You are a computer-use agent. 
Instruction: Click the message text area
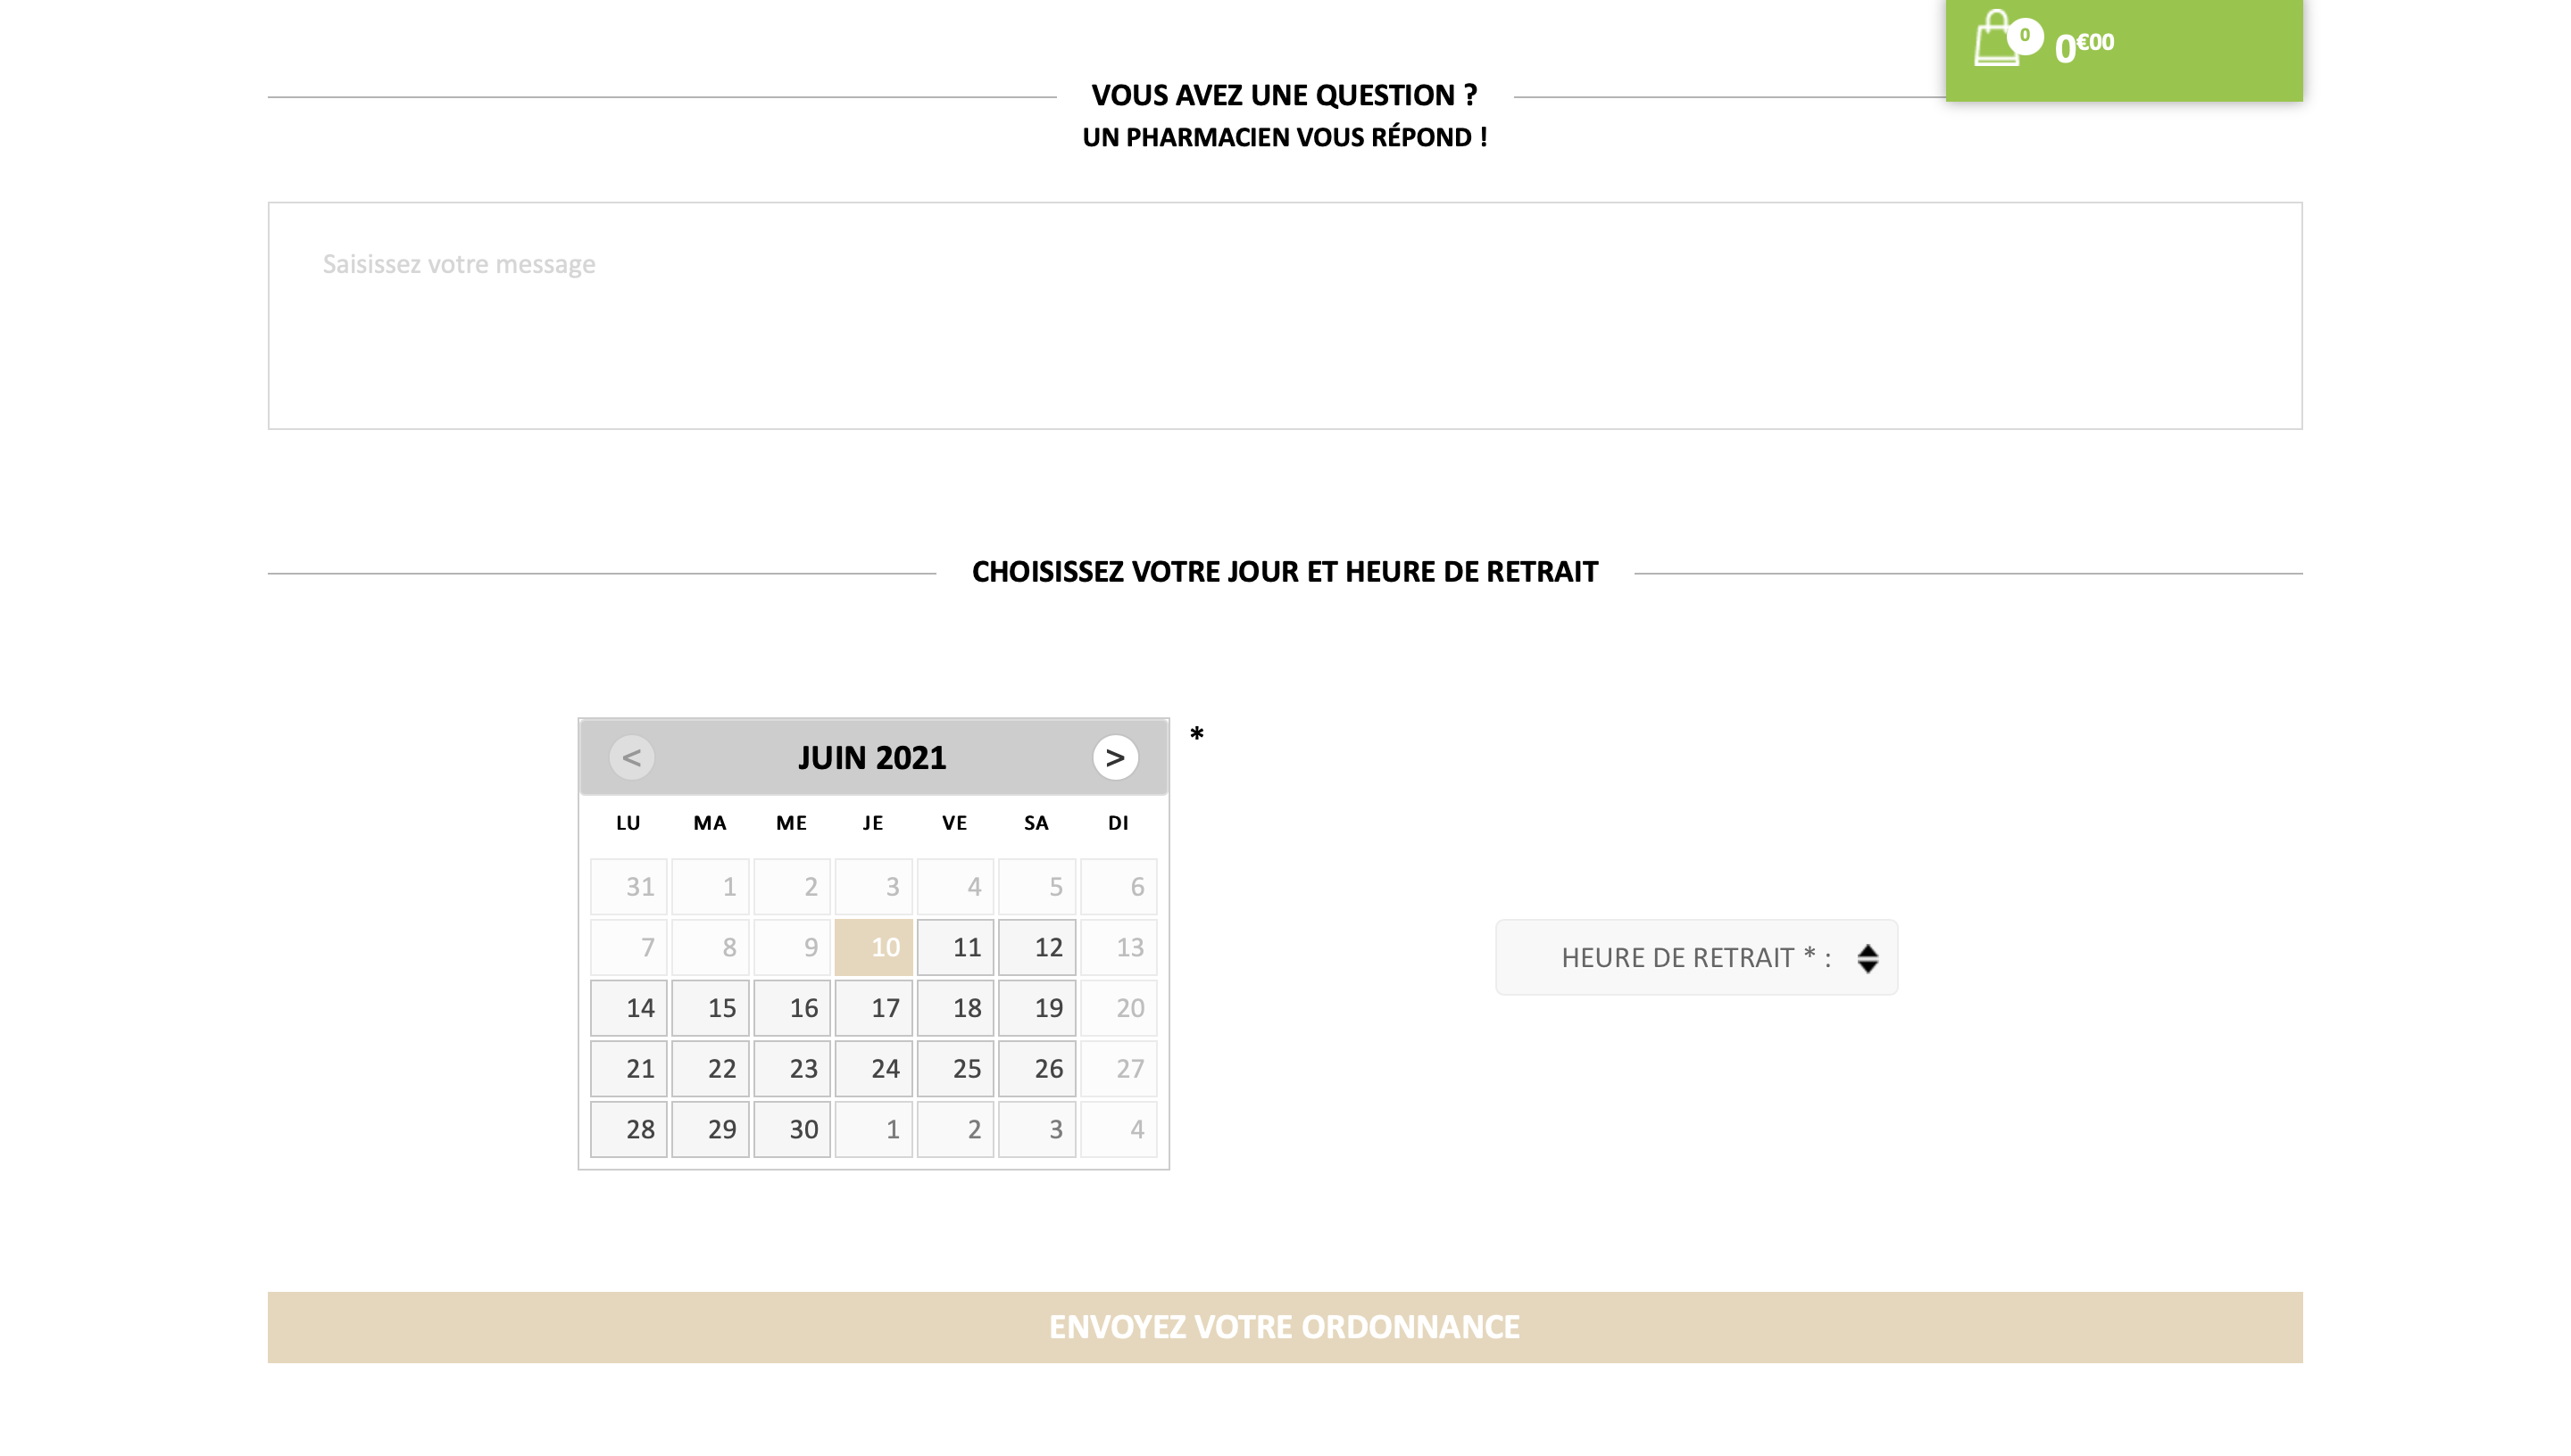pos(1285,316)
